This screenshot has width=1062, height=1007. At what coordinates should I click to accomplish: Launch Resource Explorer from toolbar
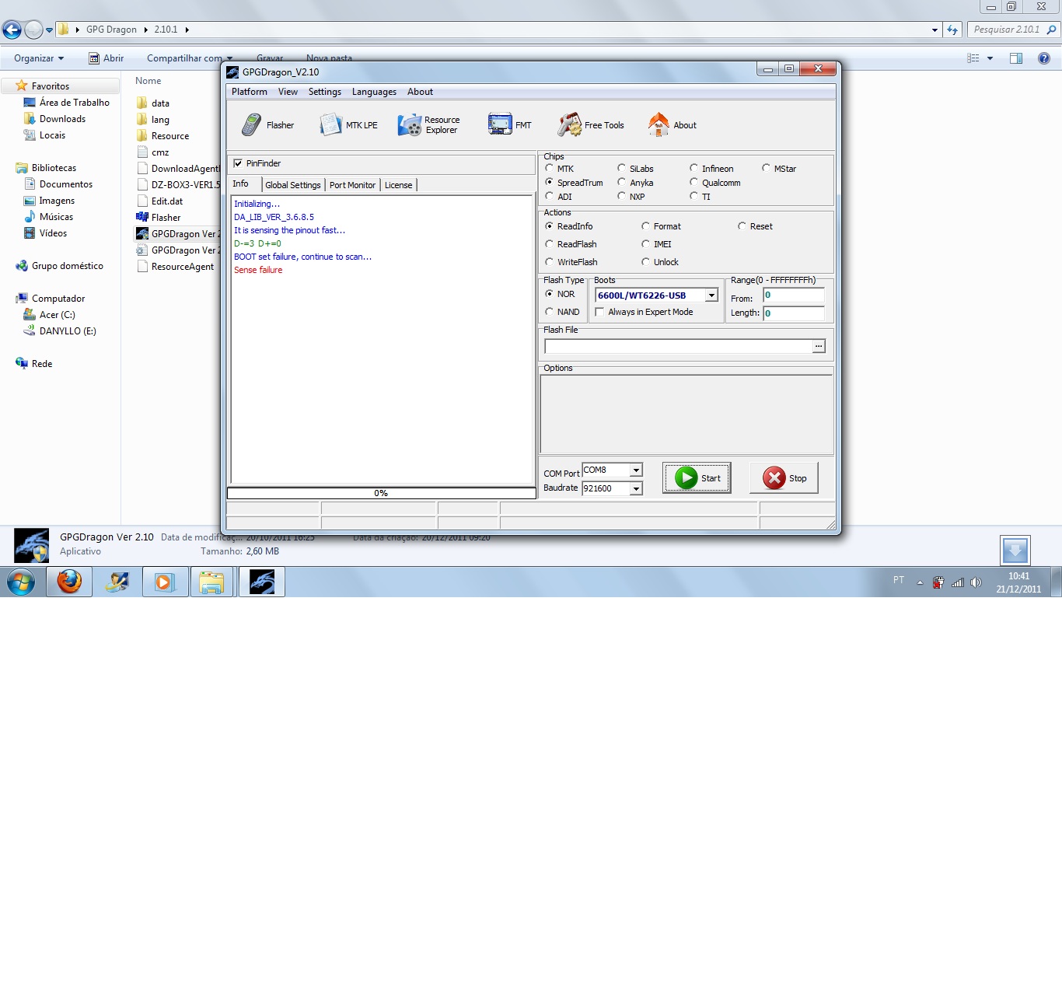click(429, 124)
